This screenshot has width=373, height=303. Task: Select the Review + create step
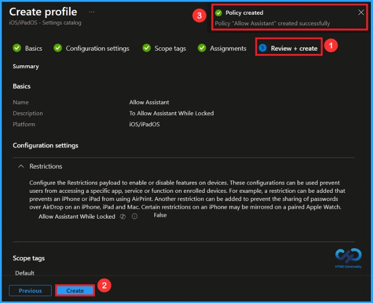click(x=294, y=48)
